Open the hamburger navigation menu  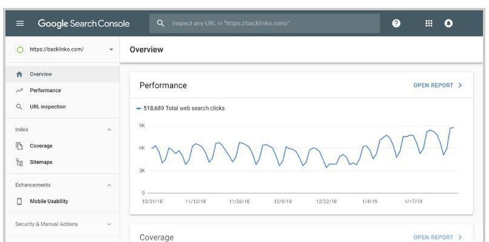tap(20, 24)
